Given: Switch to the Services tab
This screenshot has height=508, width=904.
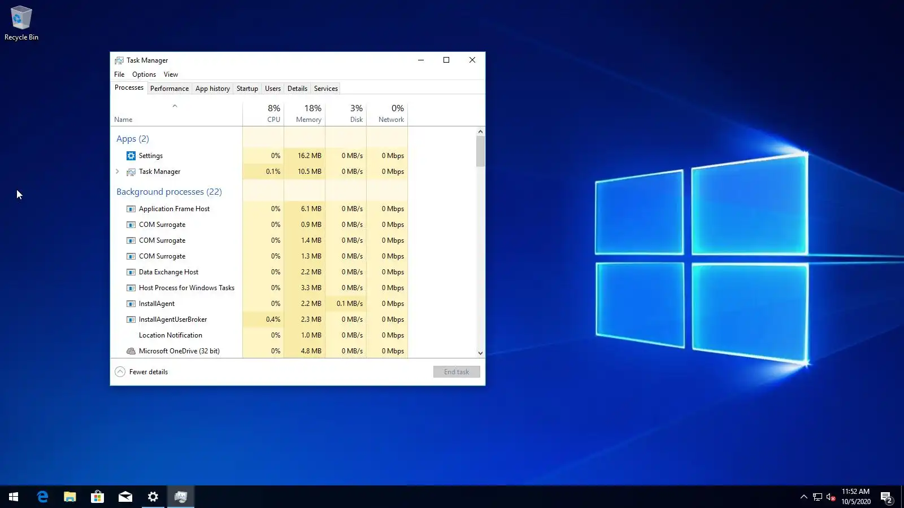Looking at the screenshot, I should (326, 89).
